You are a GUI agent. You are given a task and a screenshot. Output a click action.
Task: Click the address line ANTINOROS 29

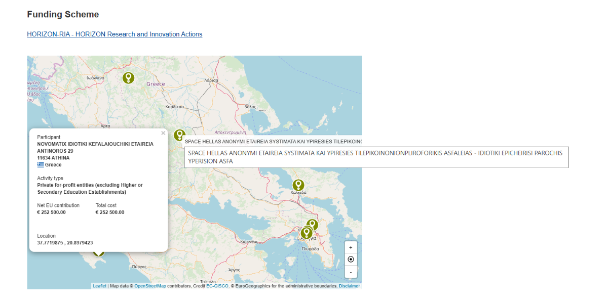tap(55, 151)
